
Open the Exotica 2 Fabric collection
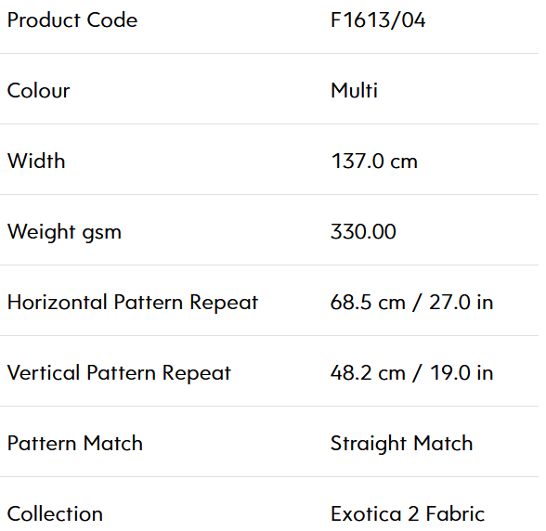pyautogui.click(x=408, y=514)
